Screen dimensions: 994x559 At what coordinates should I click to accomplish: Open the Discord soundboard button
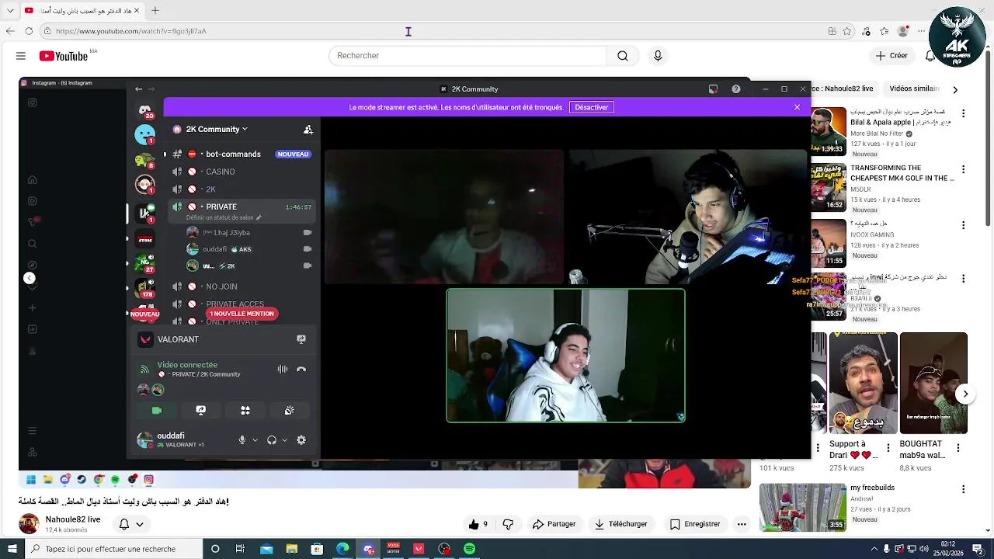(290, 411)
